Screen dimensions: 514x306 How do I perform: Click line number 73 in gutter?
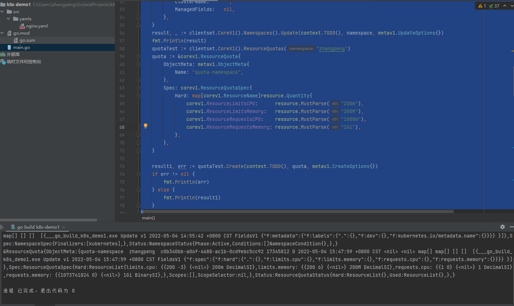(122, 167)
